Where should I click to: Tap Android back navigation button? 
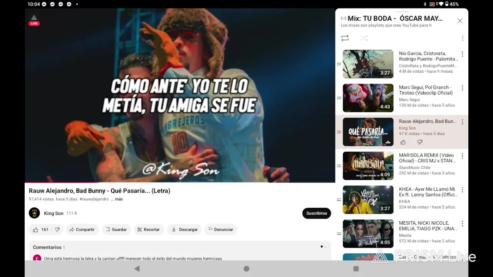coord(137,269)
